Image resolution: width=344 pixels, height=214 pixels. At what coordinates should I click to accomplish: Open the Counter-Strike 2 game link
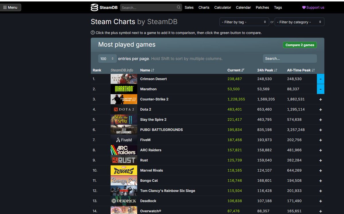[154, 99]
